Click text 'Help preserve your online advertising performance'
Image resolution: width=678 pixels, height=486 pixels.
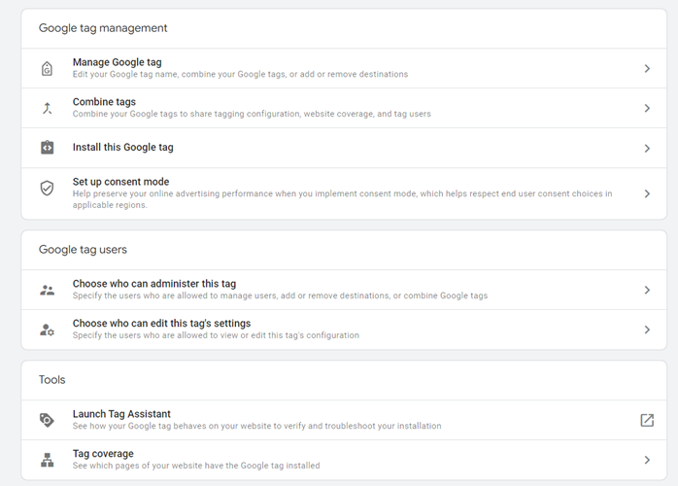coord(343,199)
